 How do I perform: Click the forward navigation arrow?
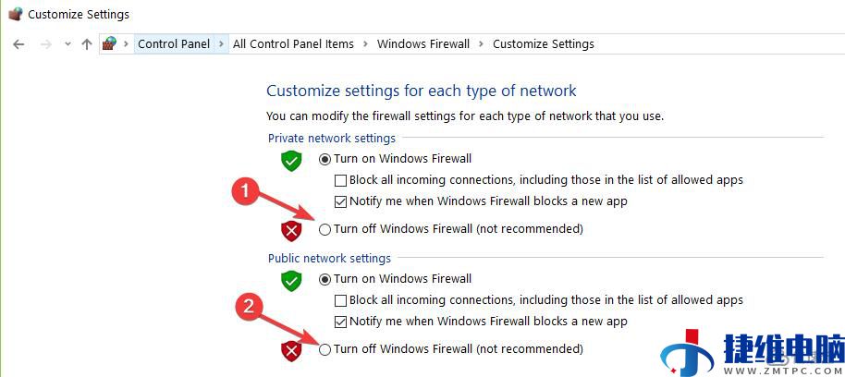[46, 44]
